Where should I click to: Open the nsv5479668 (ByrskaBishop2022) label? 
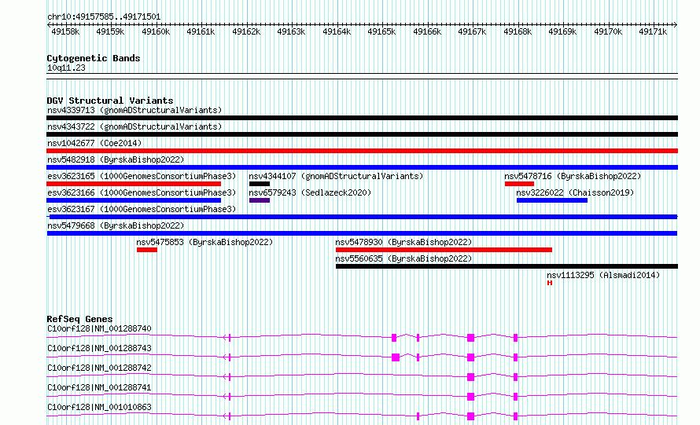click(116, 225)
